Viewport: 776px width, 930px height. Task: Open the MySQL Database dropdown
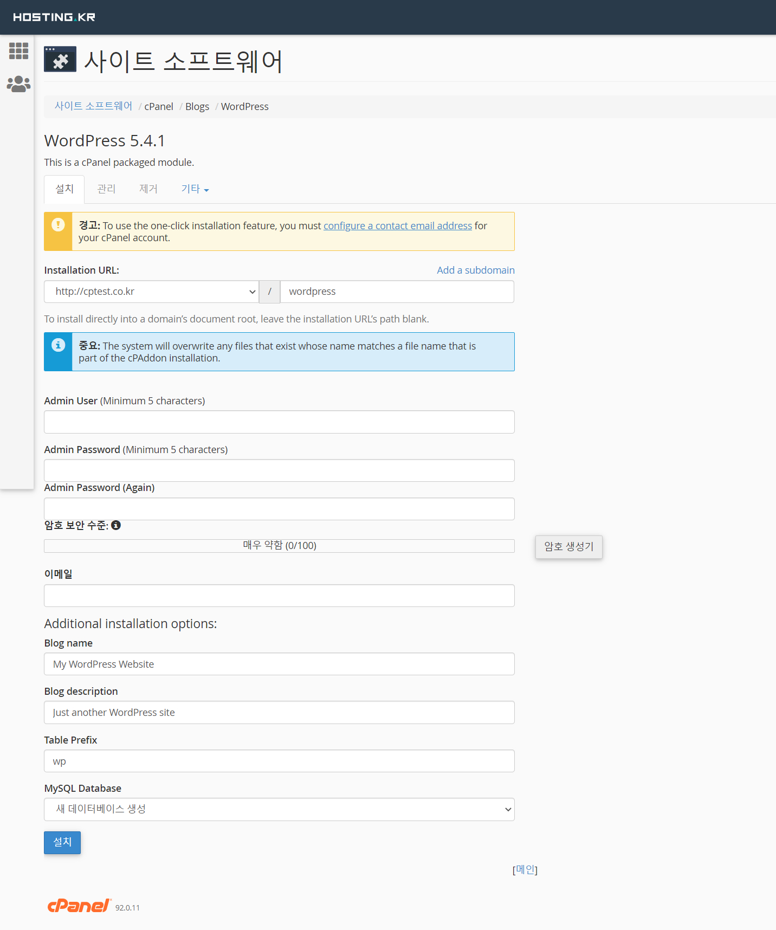279,810
